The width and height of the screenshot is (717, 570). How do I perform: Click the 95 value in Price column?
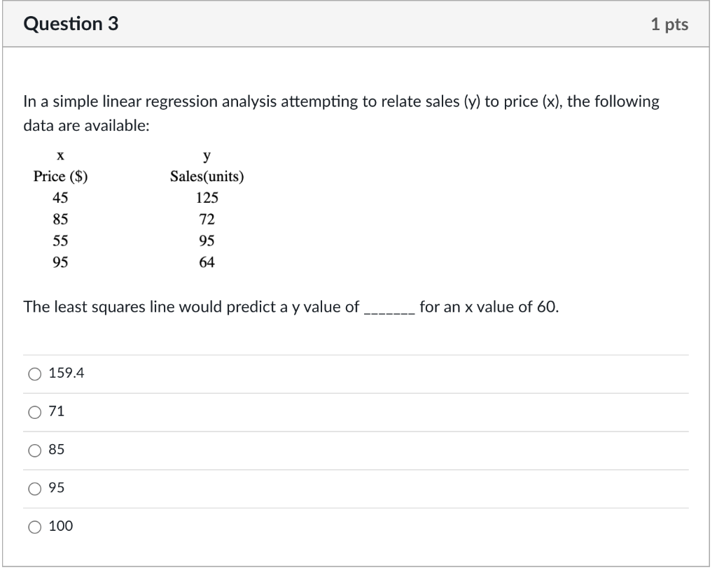tap(61, 262)
